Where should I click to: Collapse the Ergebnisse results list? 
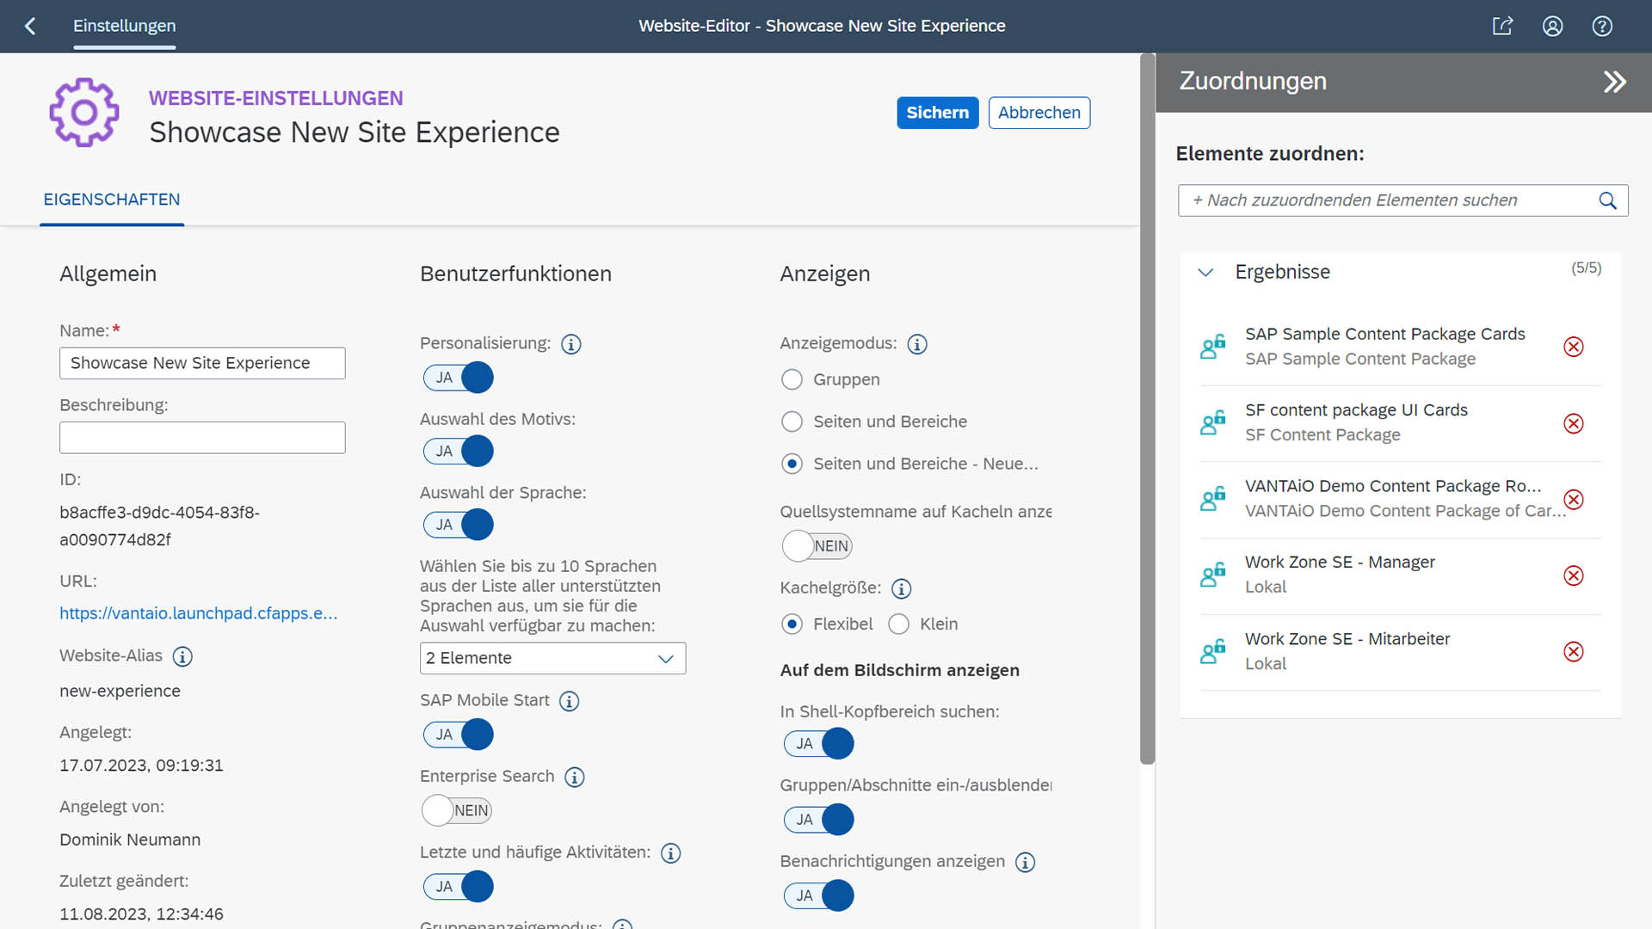(x=1205, y=272)
